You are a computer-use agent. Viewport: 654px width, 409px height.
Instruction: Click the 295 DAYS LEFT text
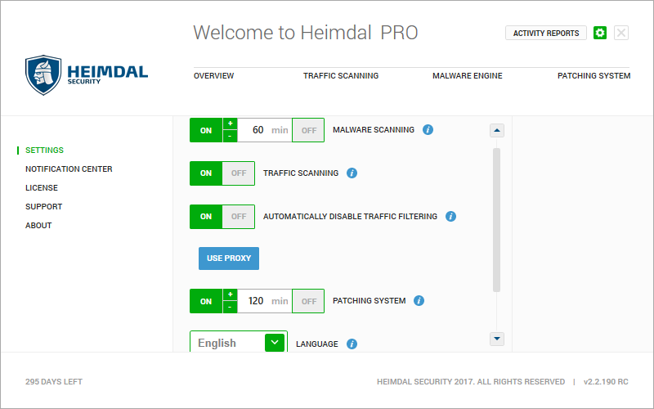[x=54, y=382]
